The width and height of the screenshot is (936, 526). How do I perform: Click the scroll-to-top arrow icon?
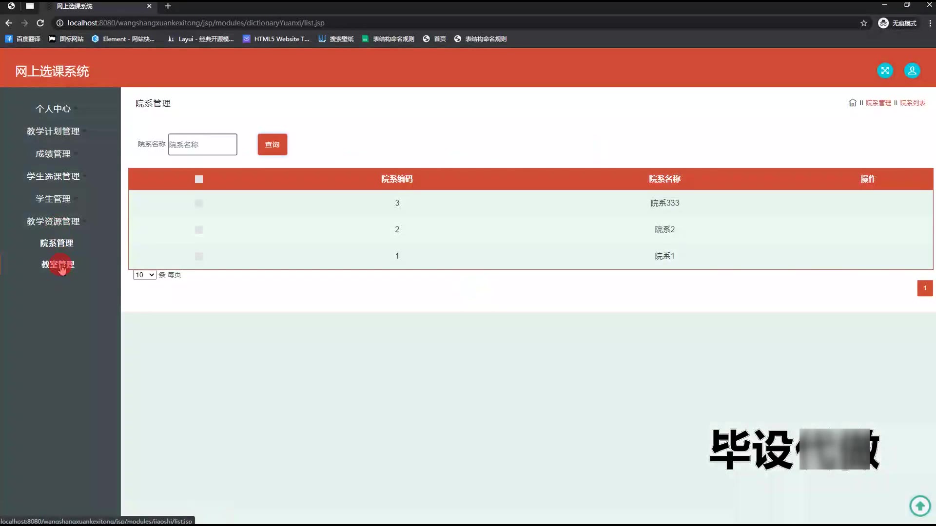[920, 506]
